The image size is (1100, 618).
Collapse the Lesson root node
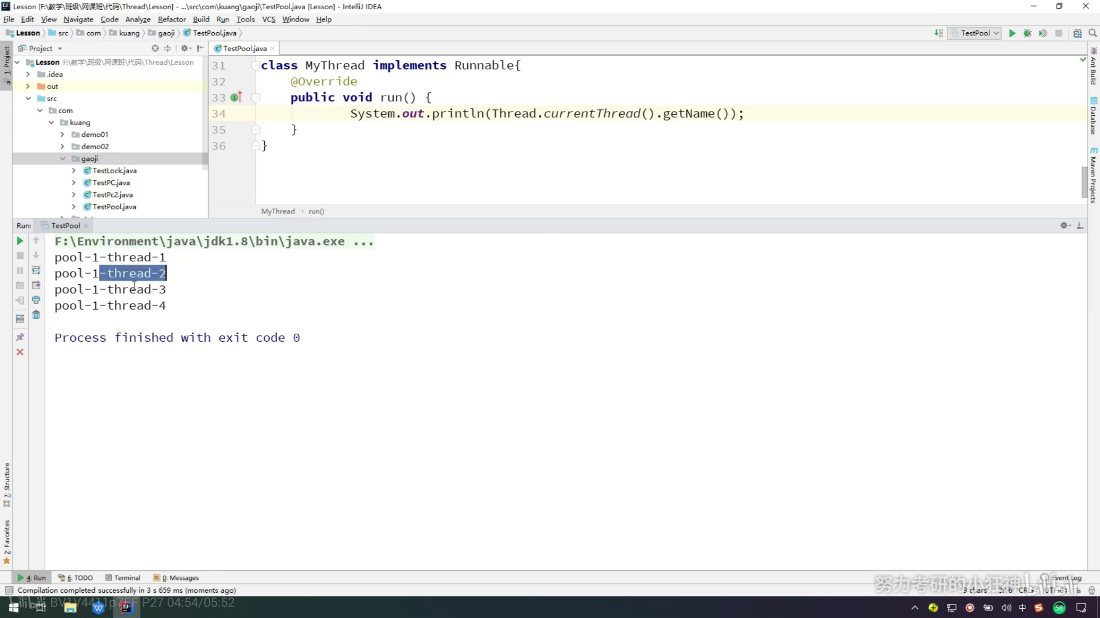click(x=17, y=62)
